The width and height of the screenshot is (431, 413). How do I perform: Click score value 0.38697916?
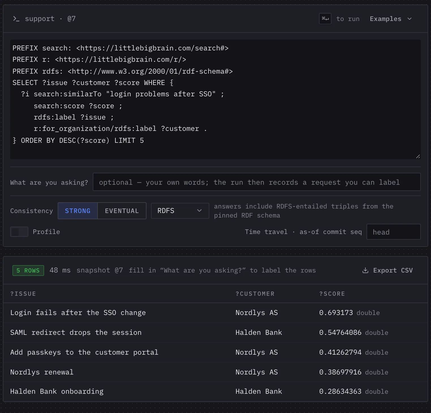(340, 372)
